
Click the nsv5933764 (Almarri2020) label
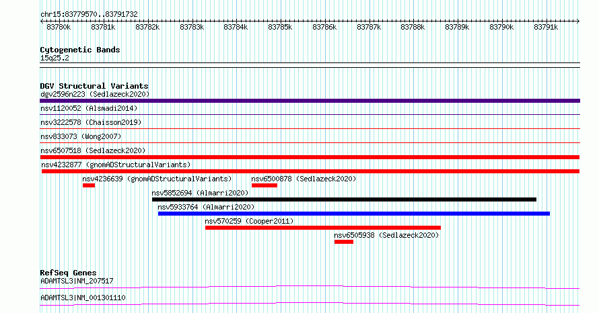click(x=206, y=207)
